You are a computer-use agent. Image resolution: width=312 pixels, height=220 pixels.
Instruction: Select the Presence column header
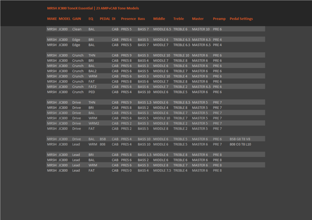[128, 19]
